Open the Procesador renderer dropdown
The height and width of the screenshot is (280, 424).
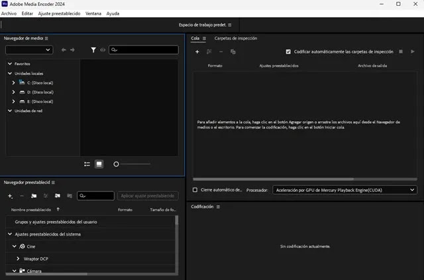click(x=344, y=190)
